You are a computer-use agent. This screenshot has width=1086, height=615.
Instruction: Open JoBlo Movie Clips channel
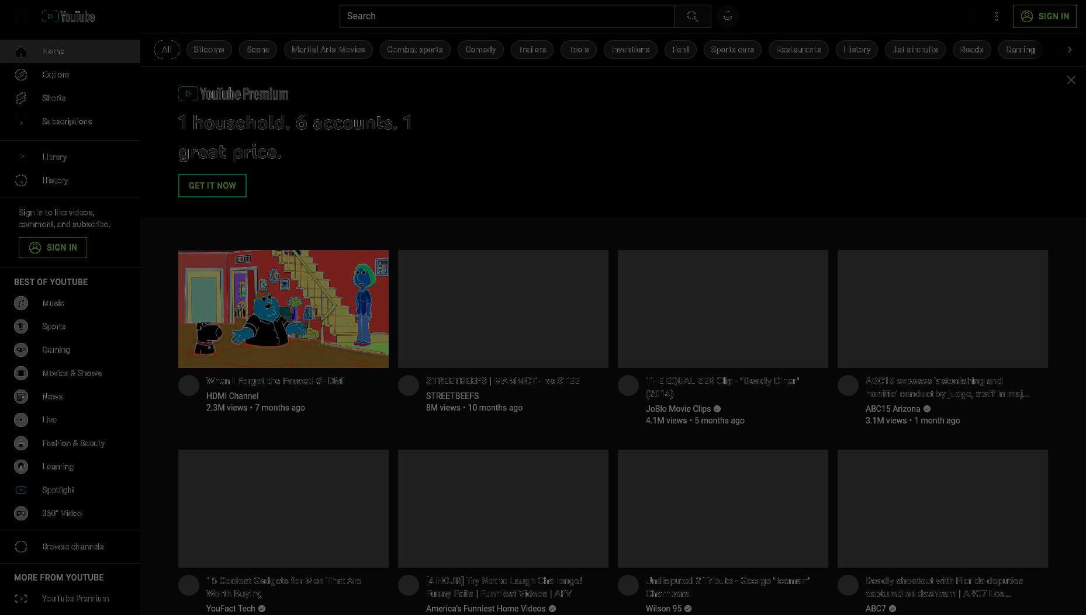678,409
